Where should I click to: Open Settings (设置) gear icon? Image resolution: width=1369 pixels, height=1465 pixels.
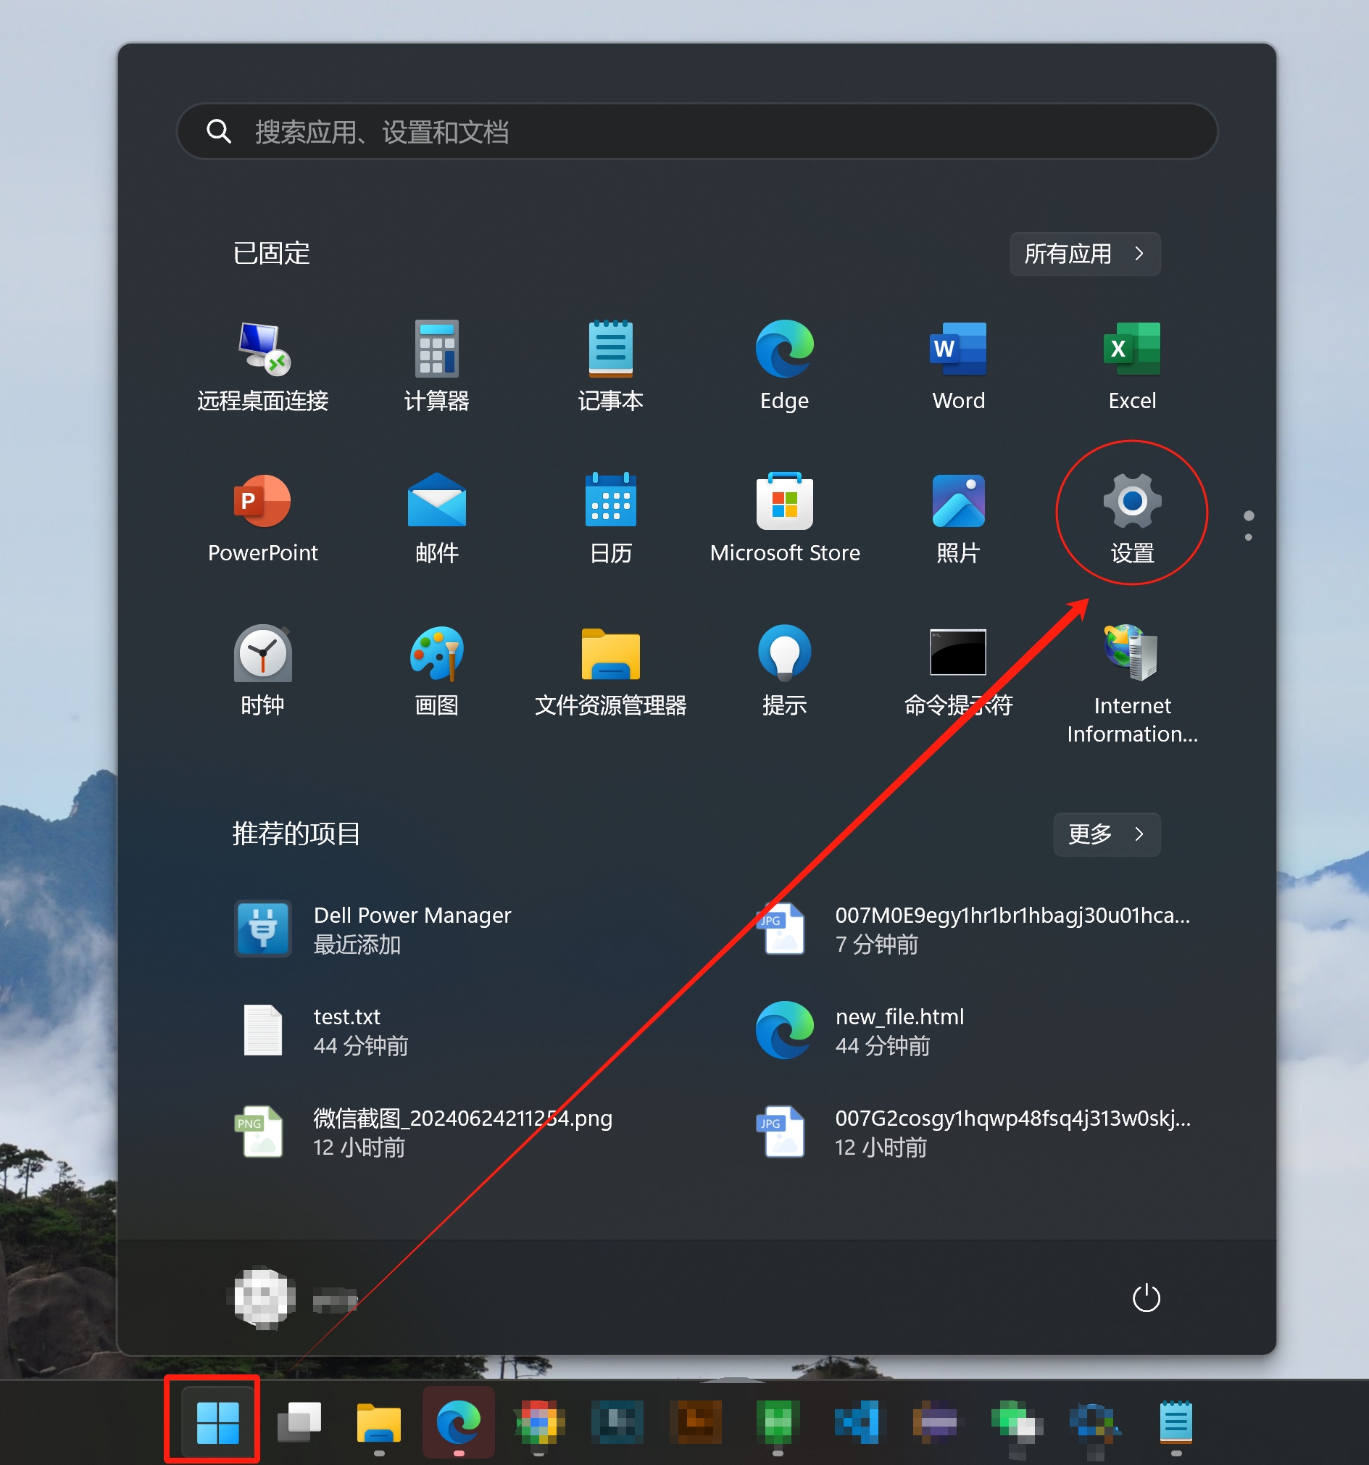1132,519
